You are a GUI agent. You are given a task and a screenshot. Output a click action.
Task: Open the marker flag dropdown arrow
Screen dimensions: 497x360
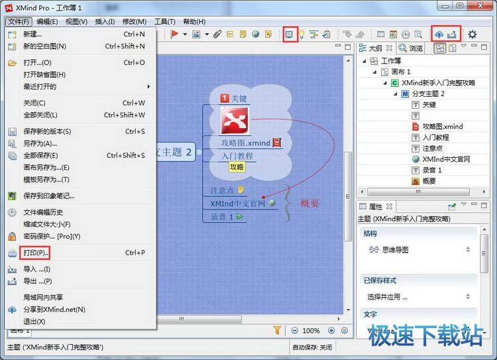185,34
